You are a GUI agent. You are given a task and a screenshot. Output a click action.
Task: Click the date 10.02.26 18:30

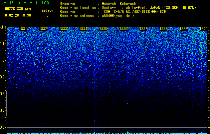point(17,15)
